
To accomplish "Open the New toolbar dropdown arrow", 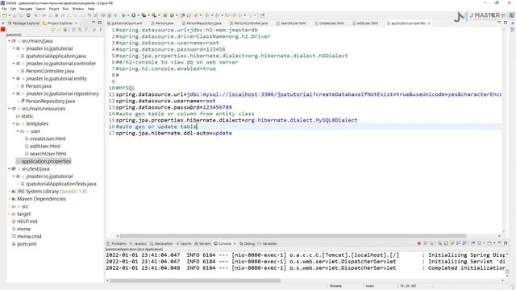I will coord(10,15).
